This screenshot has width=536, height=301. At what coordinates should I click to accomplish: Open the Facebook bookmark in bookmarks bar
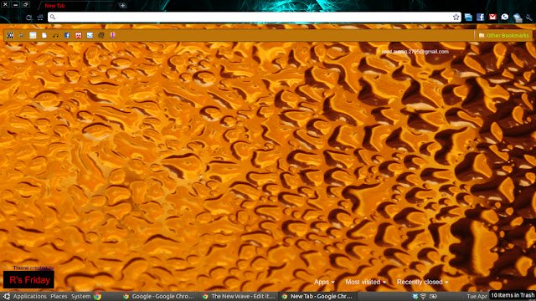tap(67, 35)
